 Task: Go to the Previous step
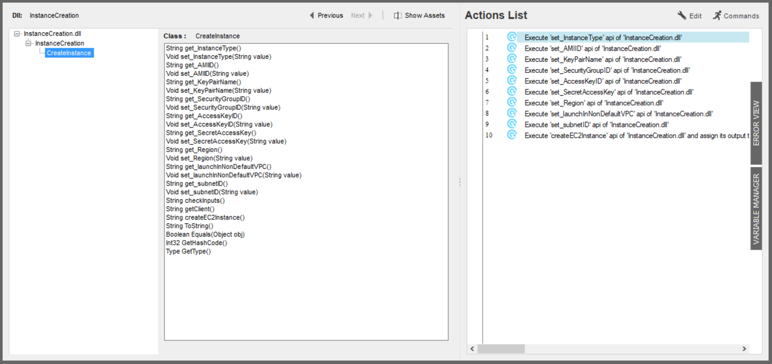(x=326, y=15)
